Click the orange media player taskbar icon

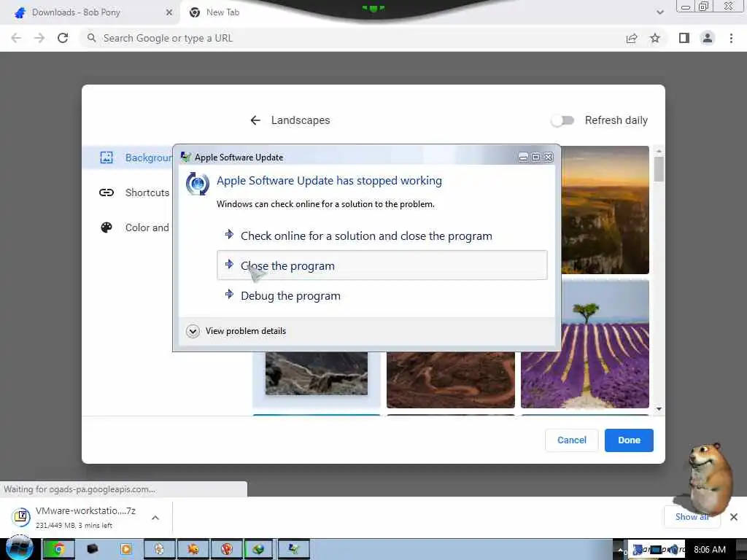[125, 550]
